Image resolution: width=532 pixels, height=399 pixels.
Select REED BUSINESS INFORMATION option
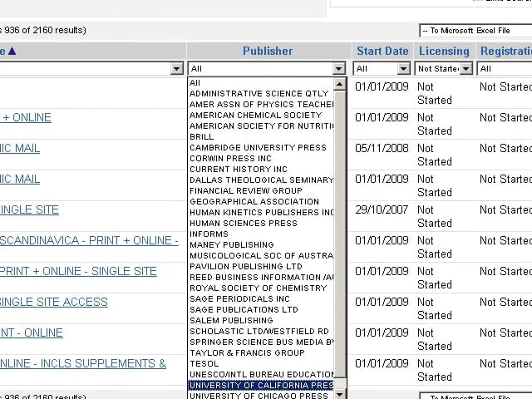262,278
